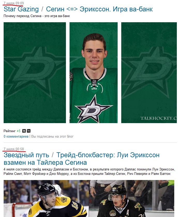The width and height of the screenshot is (182, 217).
Task: Downvote the post with the minus icon
Action: [29, 131]
